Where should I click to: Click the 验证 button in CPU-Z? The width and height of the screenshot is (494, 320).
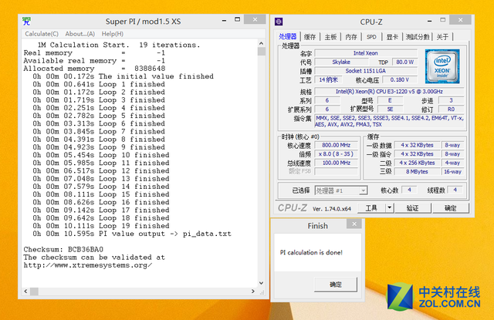coord(412,207)
